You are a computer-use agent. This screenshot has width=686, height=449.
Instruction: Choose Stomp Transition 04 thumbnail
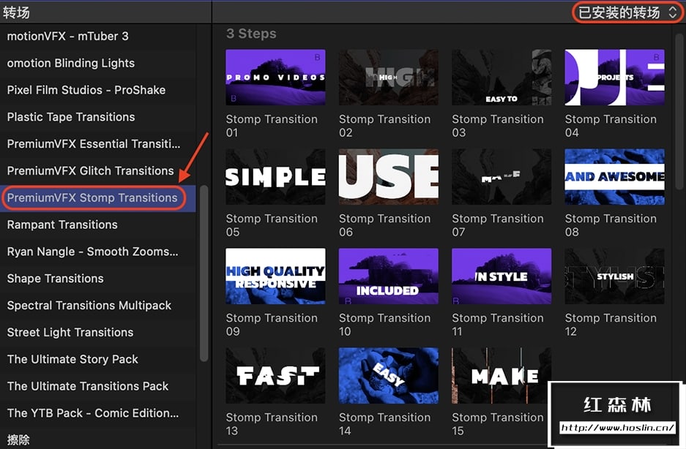(615, 78)
